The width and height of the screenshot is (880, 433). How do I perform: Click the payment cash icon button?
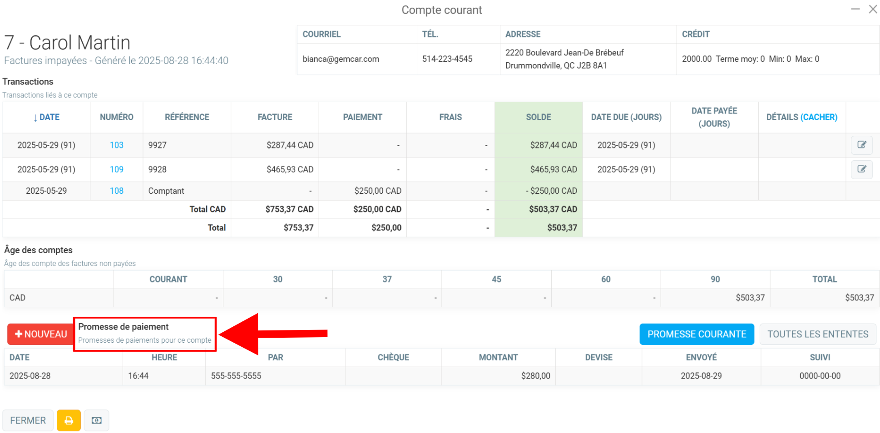tap(96, 420)
